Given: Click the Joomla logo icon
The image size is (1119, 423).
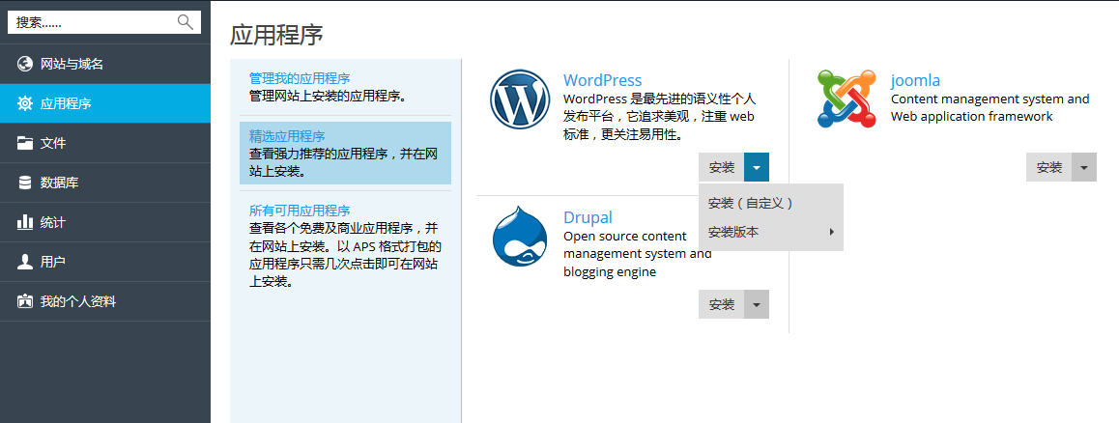Looking at the screenshot, I should click(x=846, y=99).
